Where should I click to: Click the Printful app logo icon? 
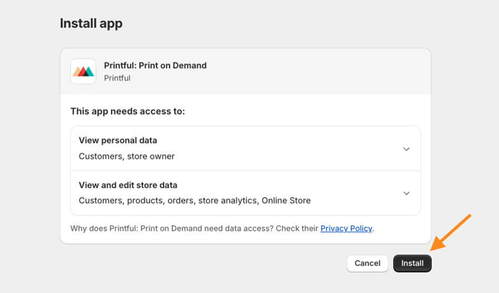coord(83,71)
